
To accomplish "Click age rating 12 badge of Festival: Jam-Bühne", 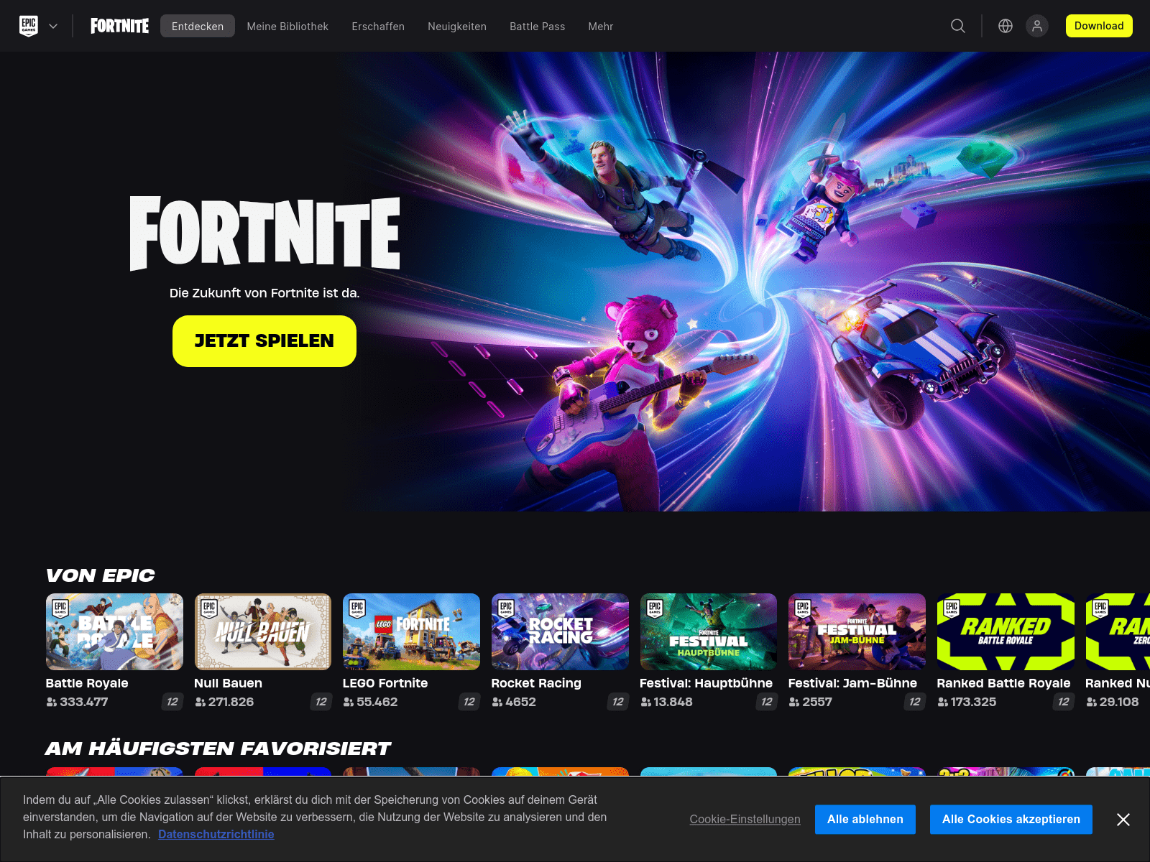I will coord(914,702).
